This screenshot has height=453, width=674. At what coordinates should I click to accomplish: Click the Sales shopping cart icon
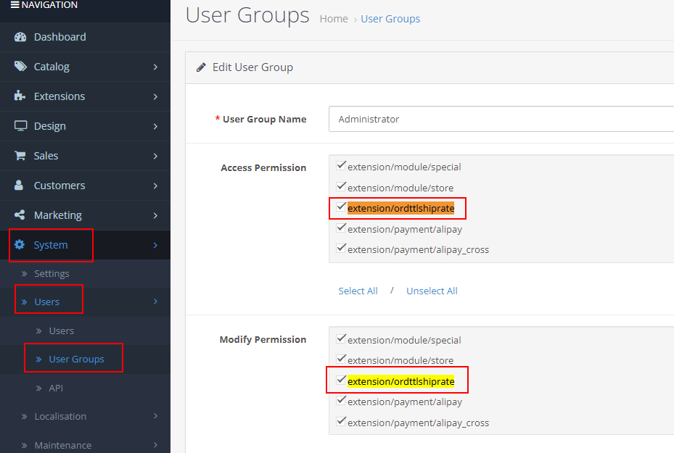click(20, 156)
